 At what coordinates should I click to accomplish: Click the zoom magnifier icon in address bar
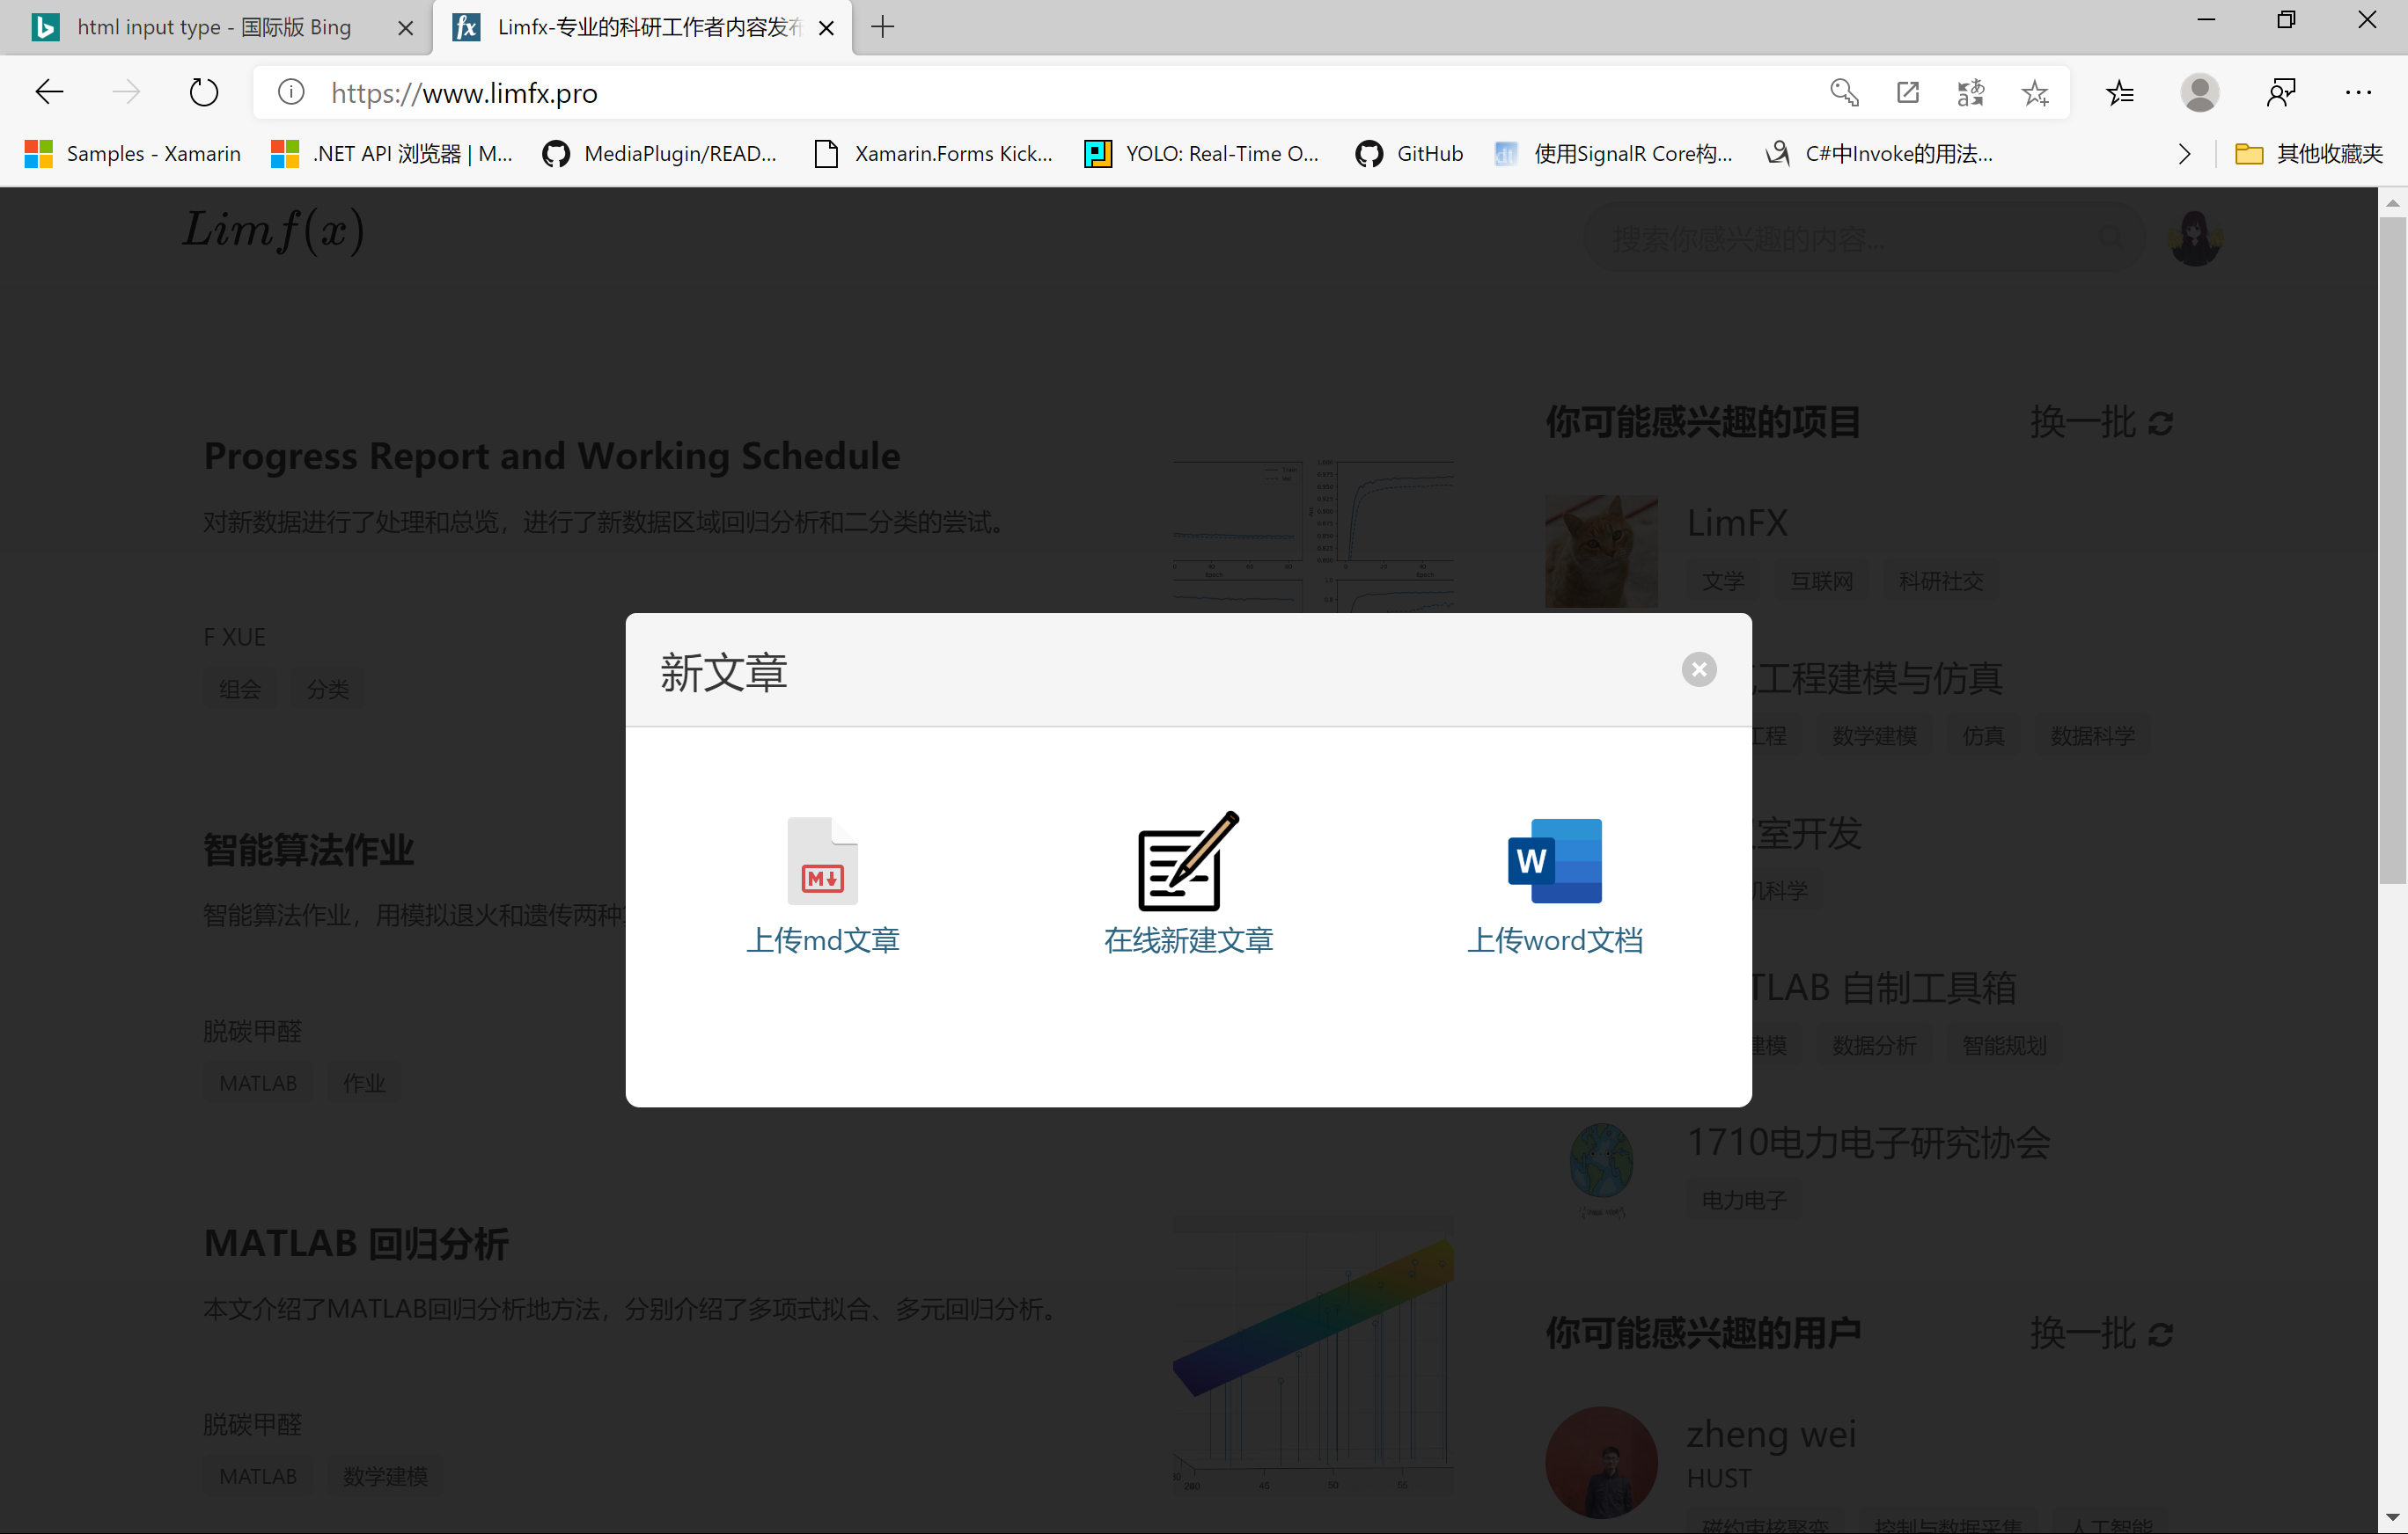[x=1843, y=93]
